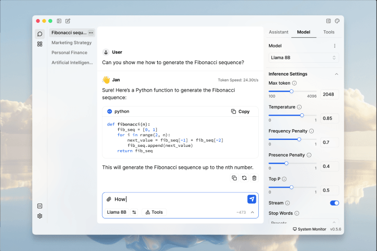Expand the chat input chevron

(252, 212)
